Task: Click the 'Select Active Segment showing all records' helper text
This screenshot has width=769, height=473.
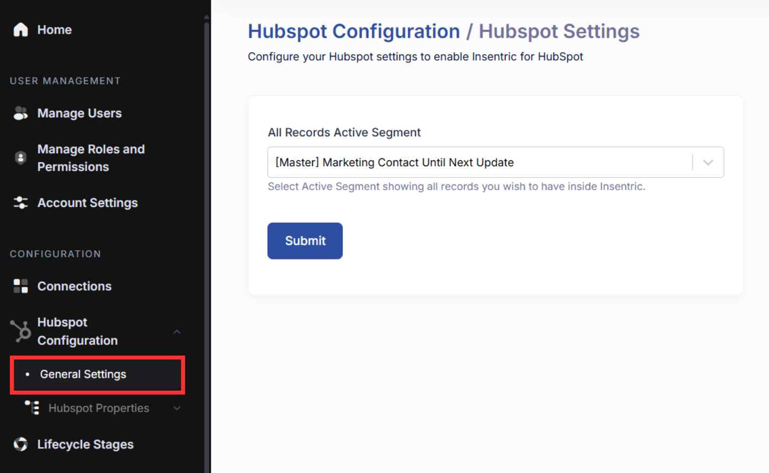Action: tap(457, 186)
